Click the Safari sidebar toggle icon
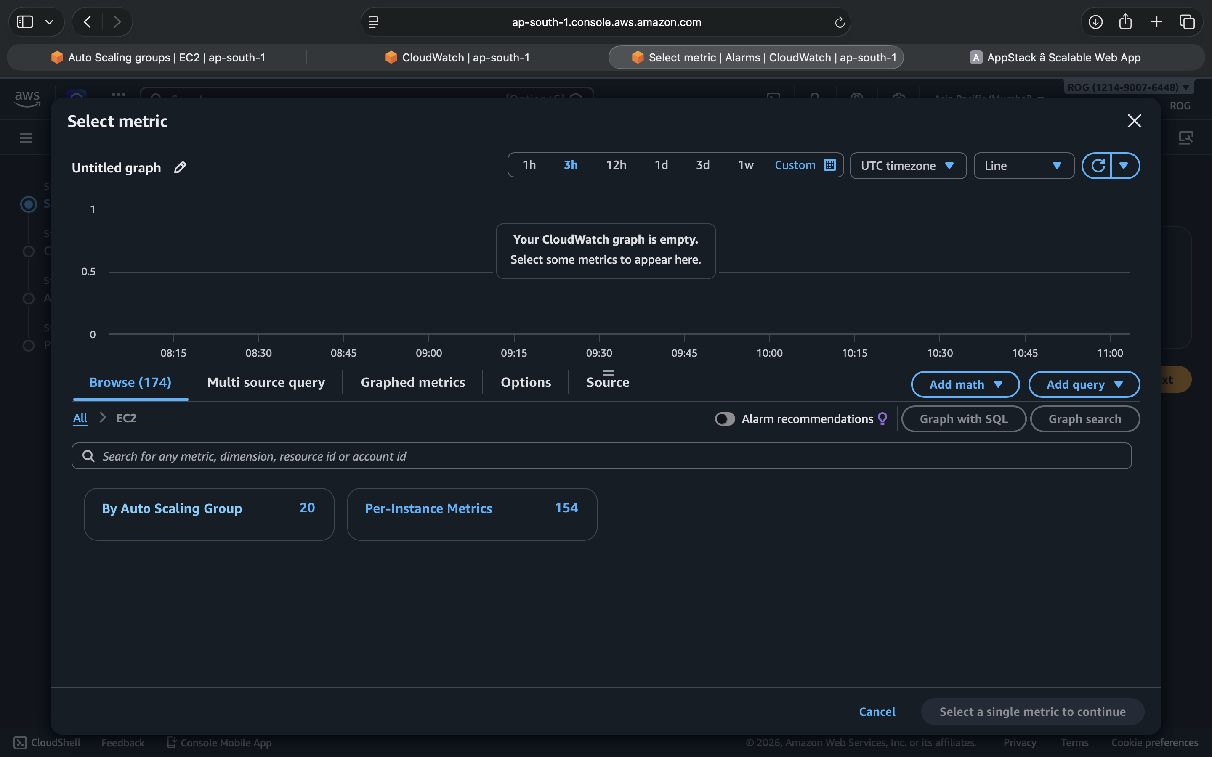 tap(25, 22)
